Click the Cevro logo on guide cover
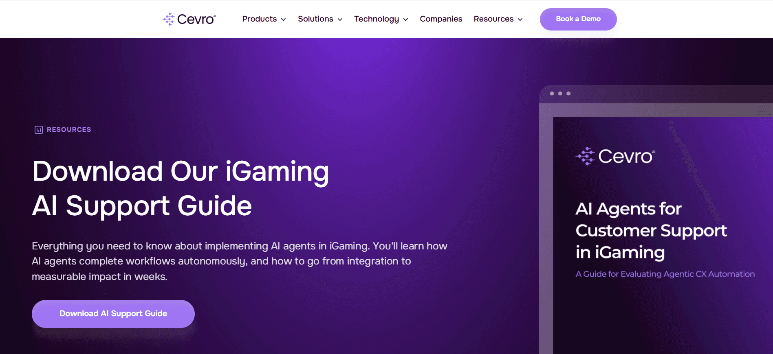Screen dimensions: 773x354 click(x=615, y=156)
